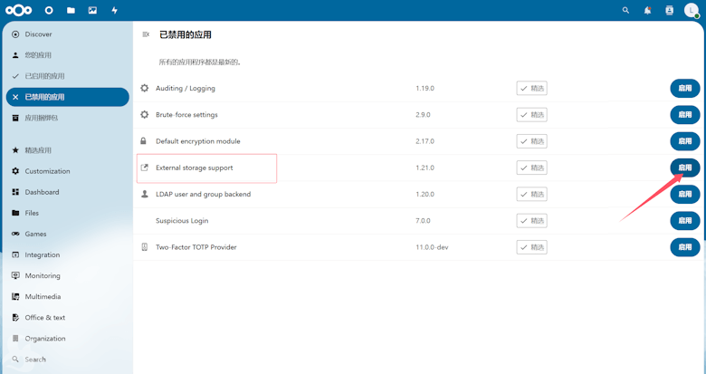Open 应用捆绑包 in sidebar

pyautogui.click(x=41, y=118)
